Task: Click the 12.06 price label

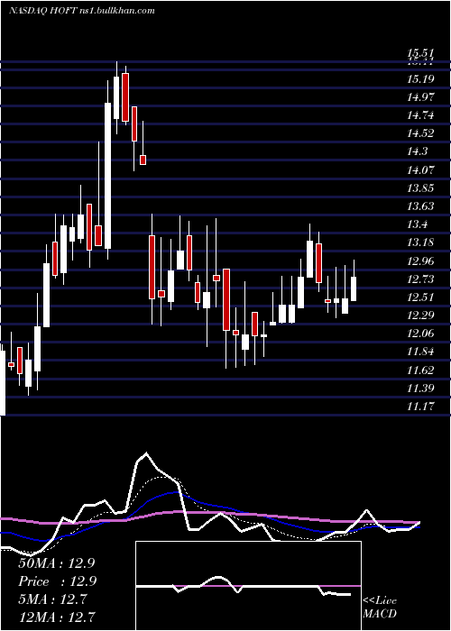Action: pos(420,334)
